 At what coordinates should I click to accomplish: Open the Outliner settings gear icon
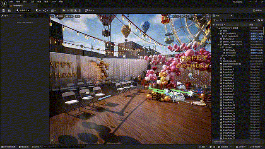point(262,20)
